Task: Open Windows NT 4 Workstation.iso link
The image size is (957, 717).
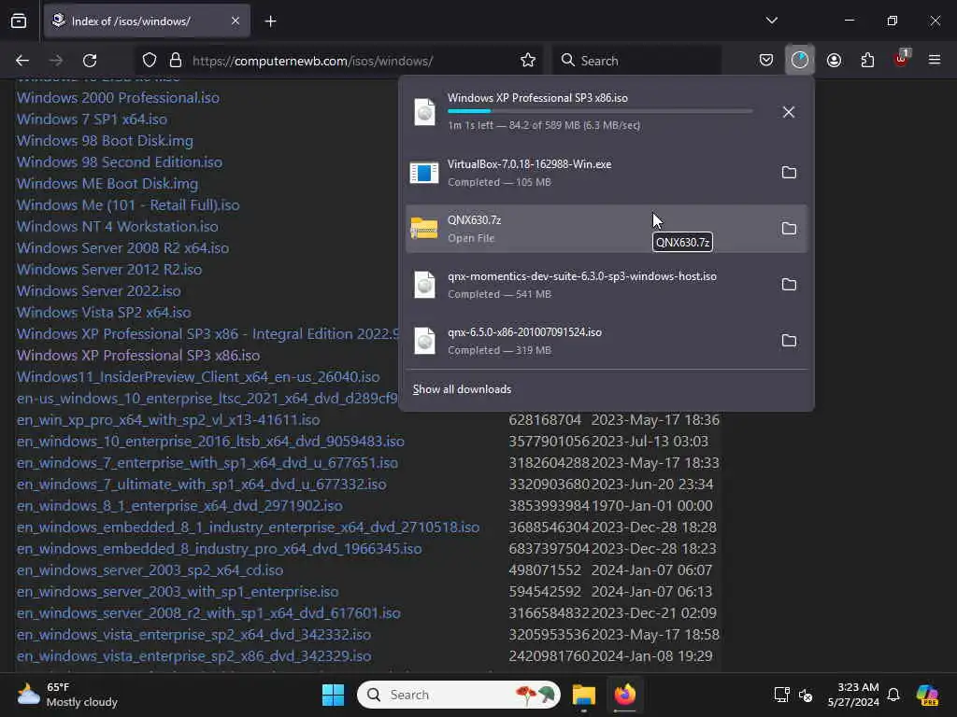Action: coord(117,226)
